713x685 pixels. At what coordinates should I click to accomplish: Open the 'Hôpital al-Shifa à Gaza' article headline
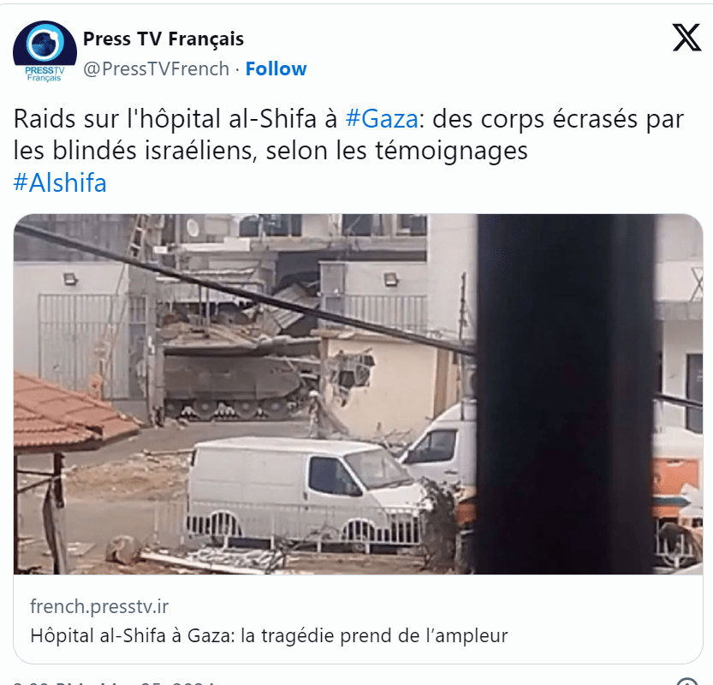(269, 635)
